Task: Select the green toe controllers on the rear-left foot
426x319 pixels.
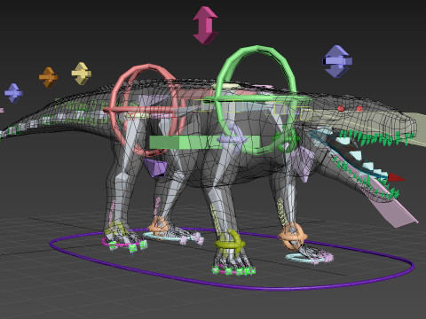Action: tap(128, 246)
